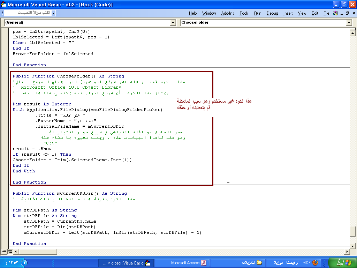Viewport: 357px width, 268px height.
Task: Expand the help question box dropdown arrow
Action: click(53, 13)
